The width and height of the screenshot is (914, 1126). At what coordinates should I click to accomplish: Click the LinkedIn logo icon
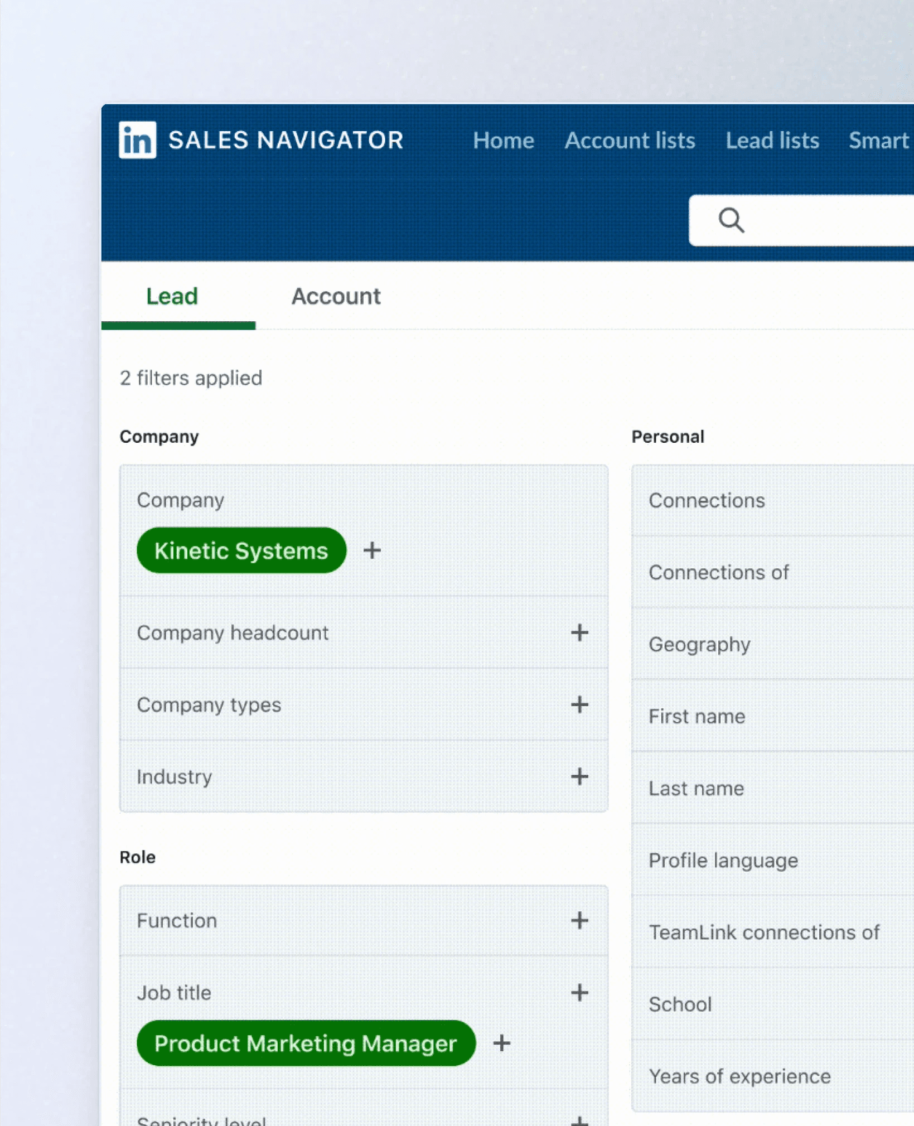pos(137,140)
